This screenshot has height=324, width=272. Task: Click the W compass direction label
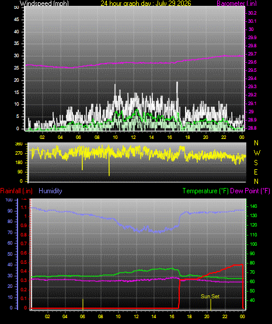pos(257,153)
